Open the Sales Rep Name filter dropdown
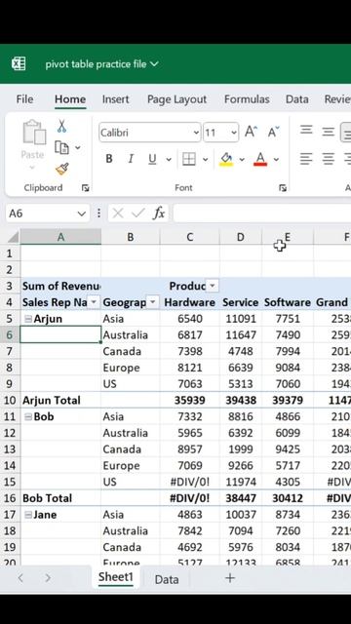The image size is (351, 624). point(94,302)
